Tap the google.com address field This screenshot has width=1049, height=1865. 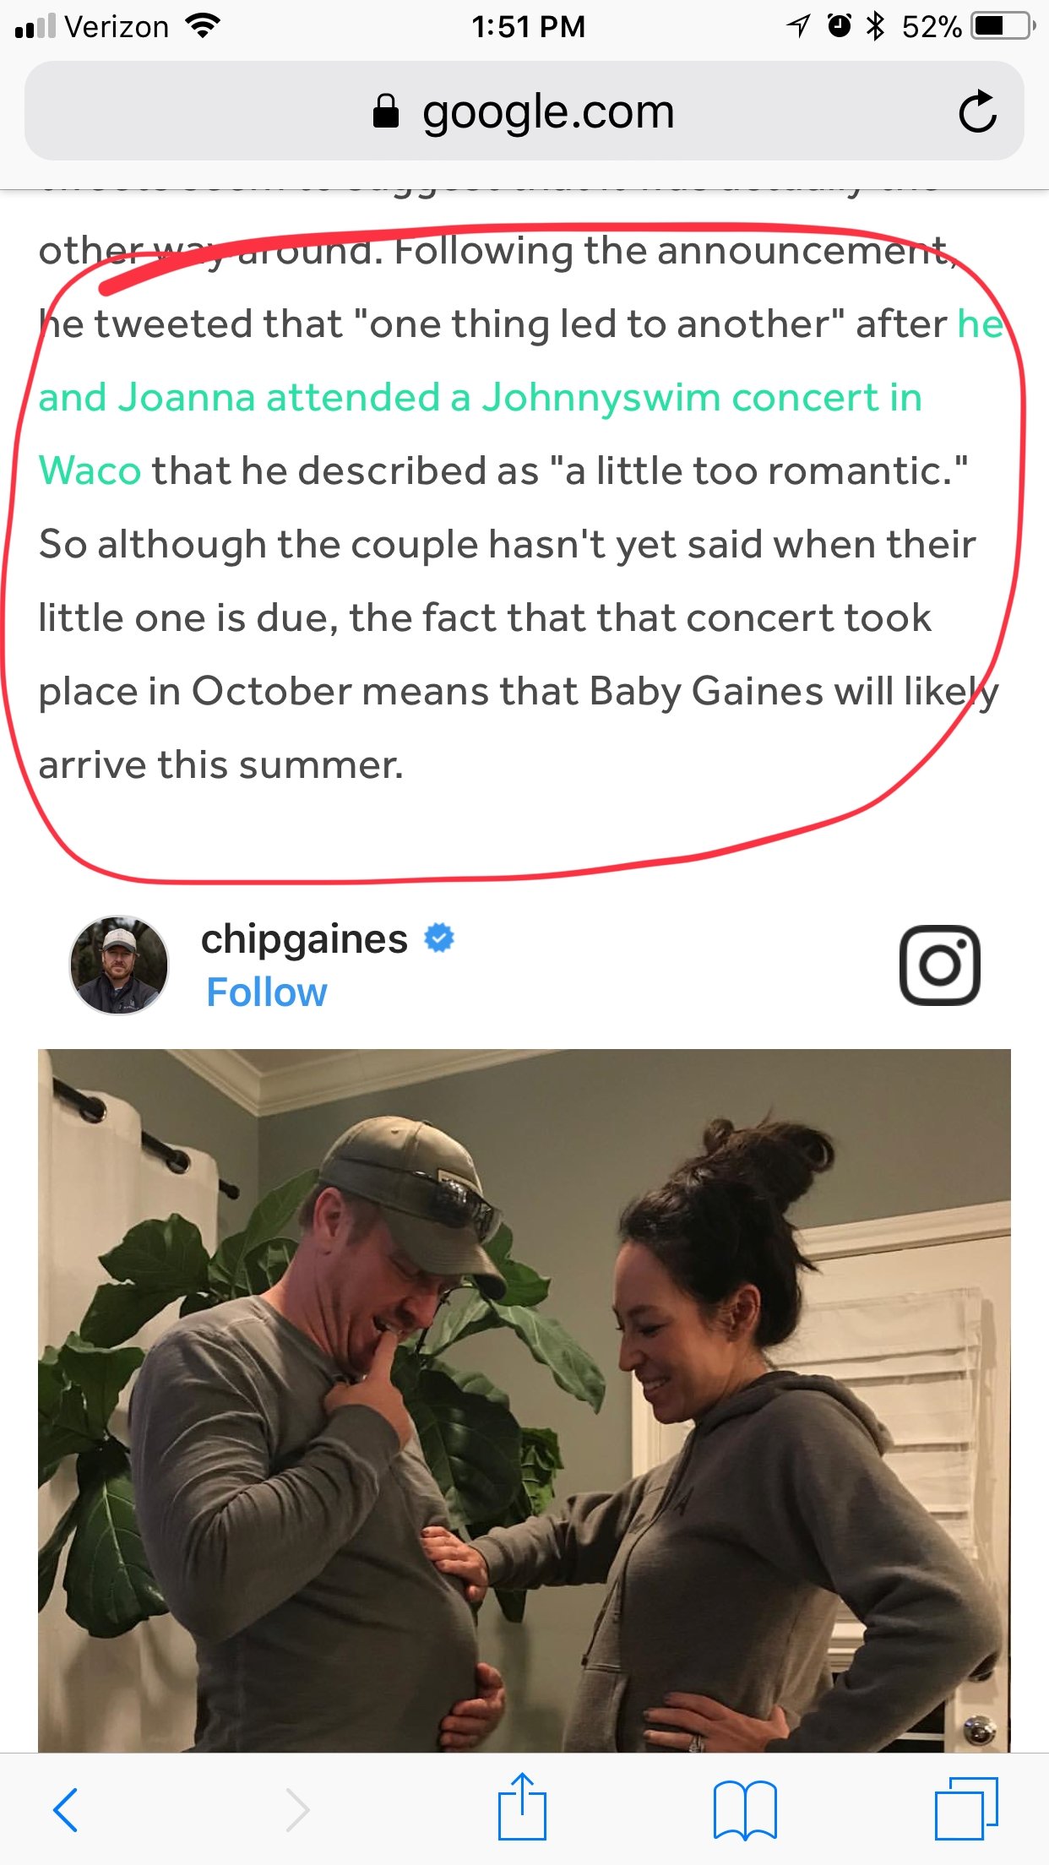[x=524, y=111]
